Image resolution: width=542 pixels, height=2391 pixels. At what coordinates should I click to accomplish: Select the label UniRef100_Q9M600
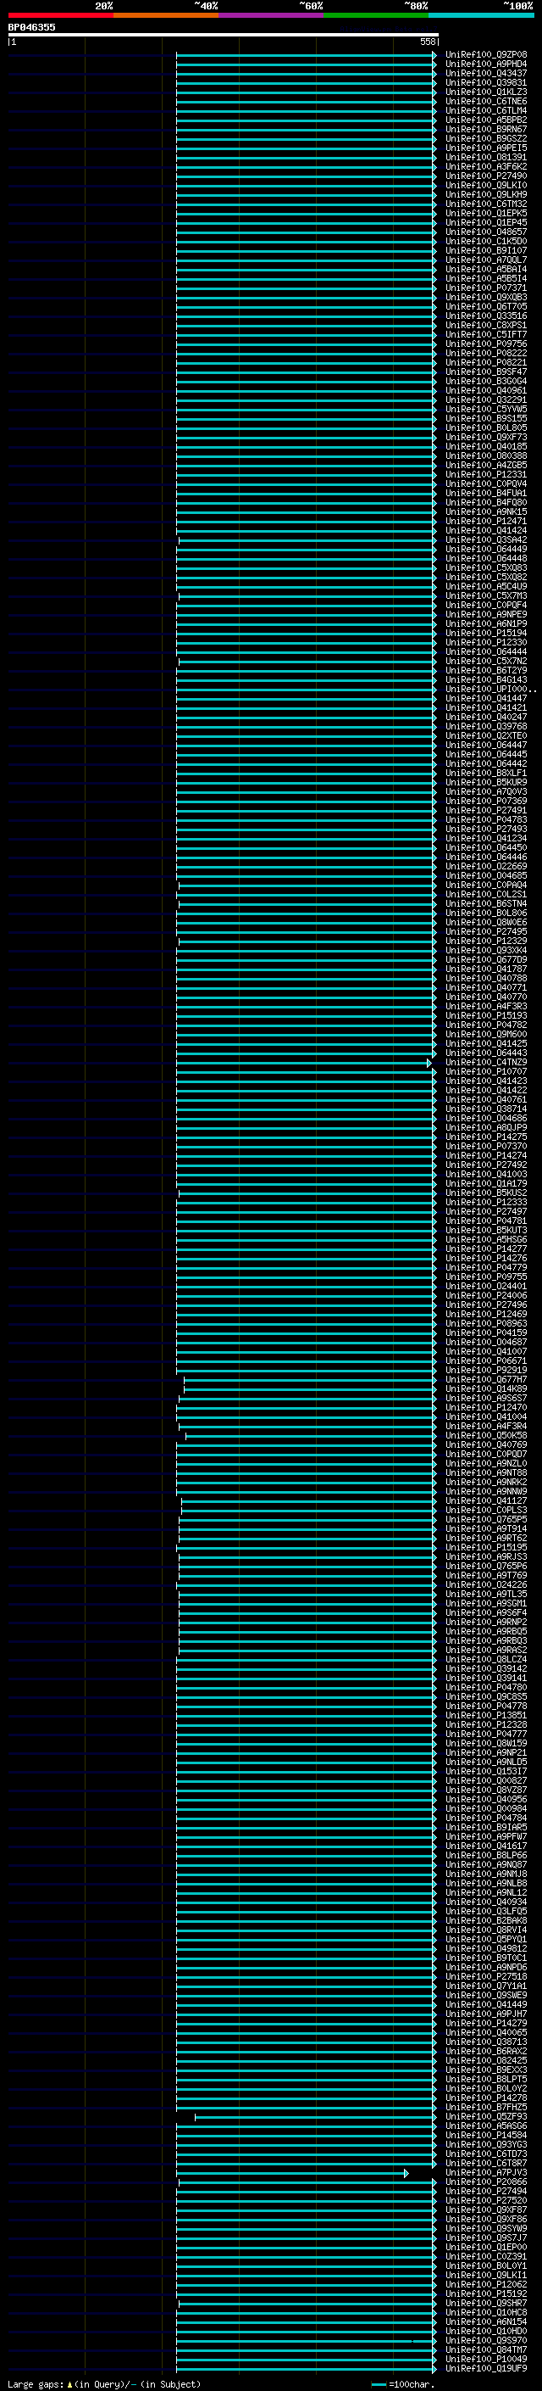click(485, 1034)
